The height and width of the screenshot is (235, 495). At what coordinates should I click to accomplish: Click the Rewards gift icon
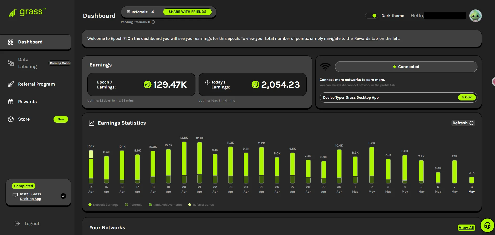pyautogui.click(x=11, y=102)
